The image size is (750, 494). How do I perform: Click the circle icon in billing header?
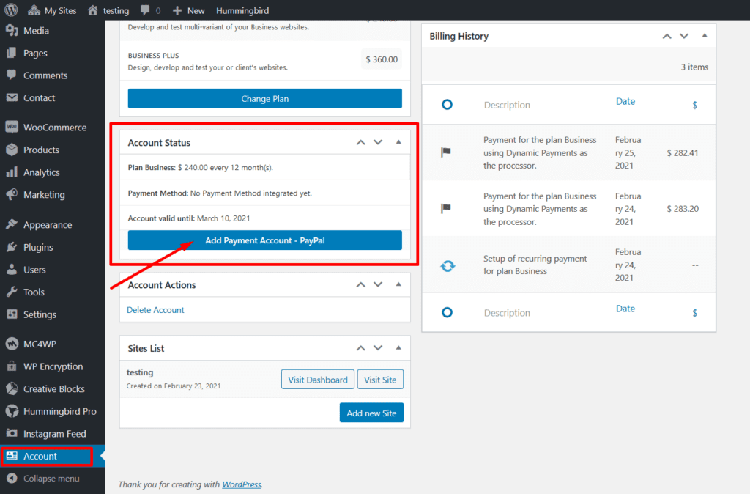click(447, 104)
